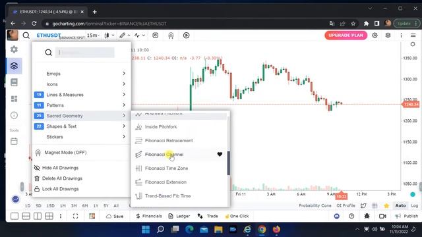Select the four-pane grid layout icon
422x237 pixels.
tap(49, 216)
